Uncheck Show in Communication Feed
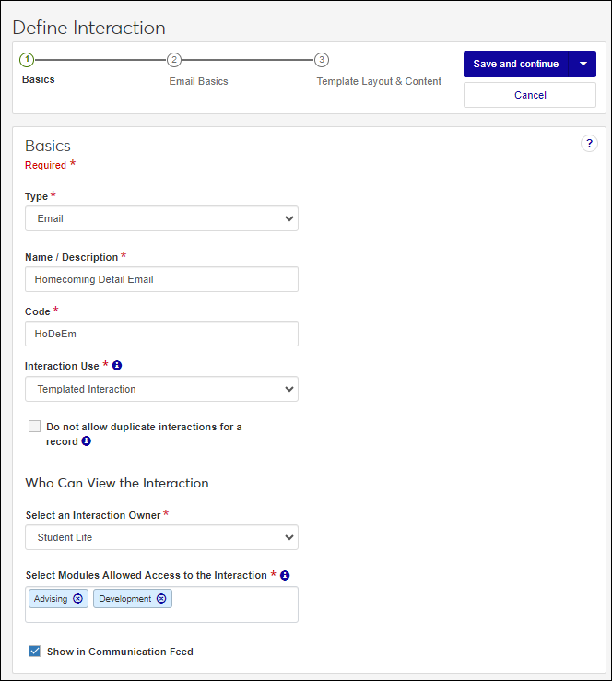 (35, 652)
